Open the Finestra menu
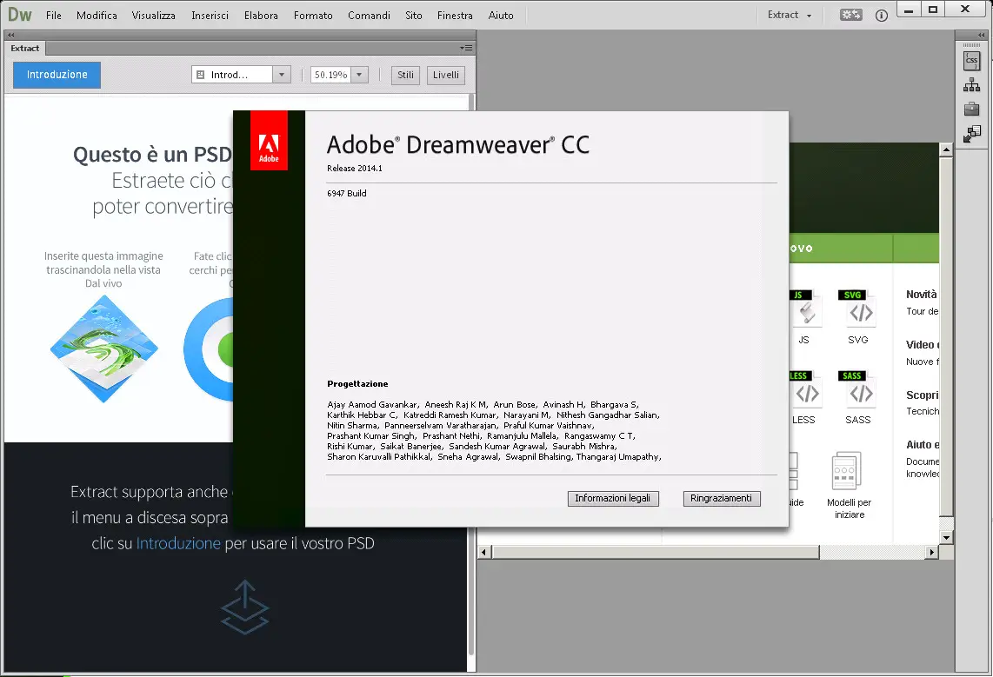 455,15
